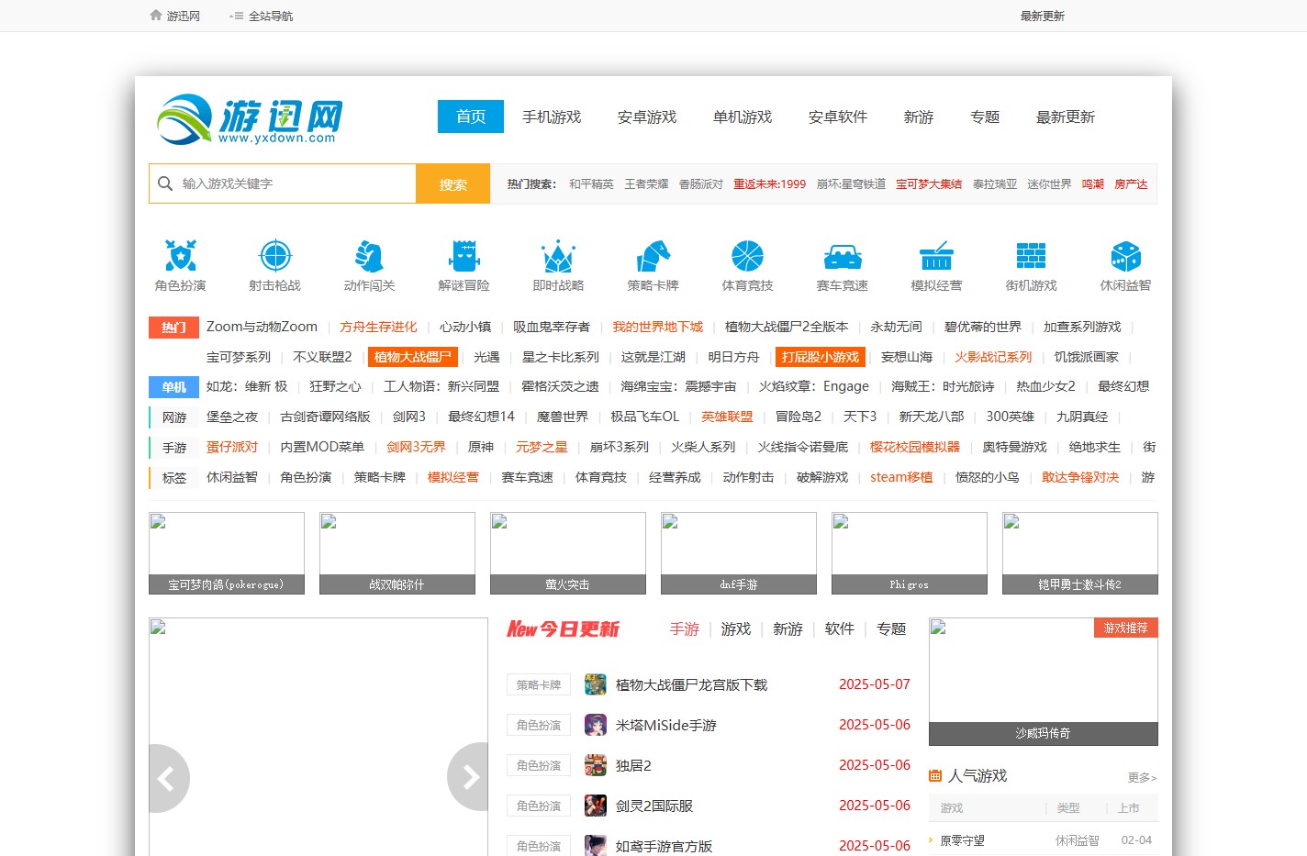Image resolution: width=1307 pixels, height=856 pixels.
Task: Open the 即时战略 category icon
Action: click(x=559, y=256)
